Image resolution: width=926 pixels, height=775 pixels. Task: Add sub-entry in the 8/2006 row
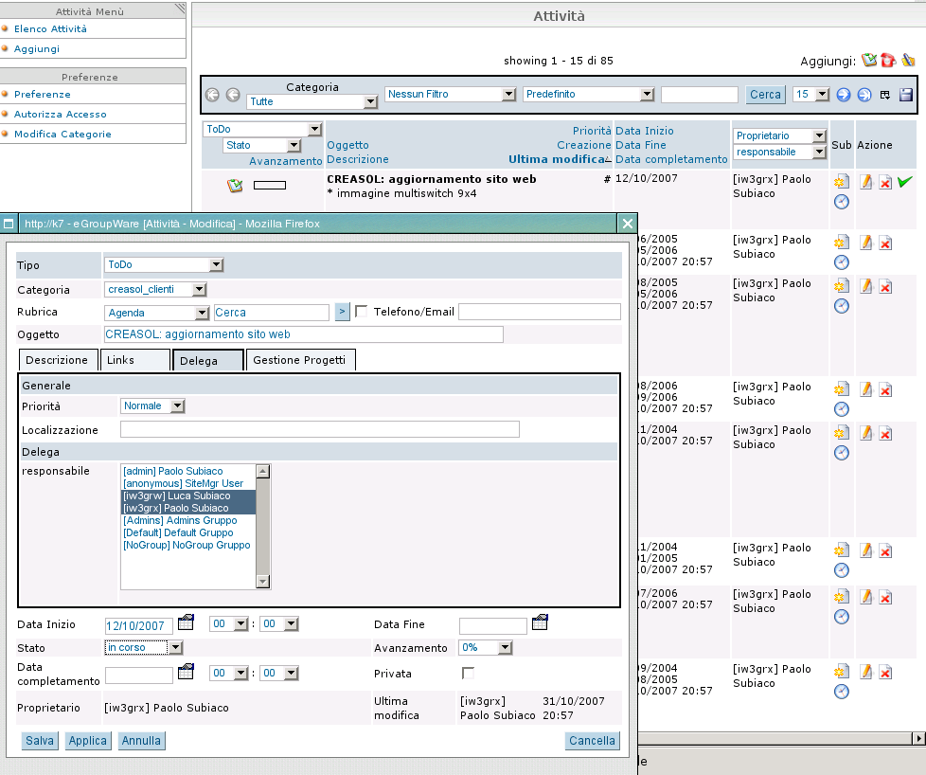842,389
